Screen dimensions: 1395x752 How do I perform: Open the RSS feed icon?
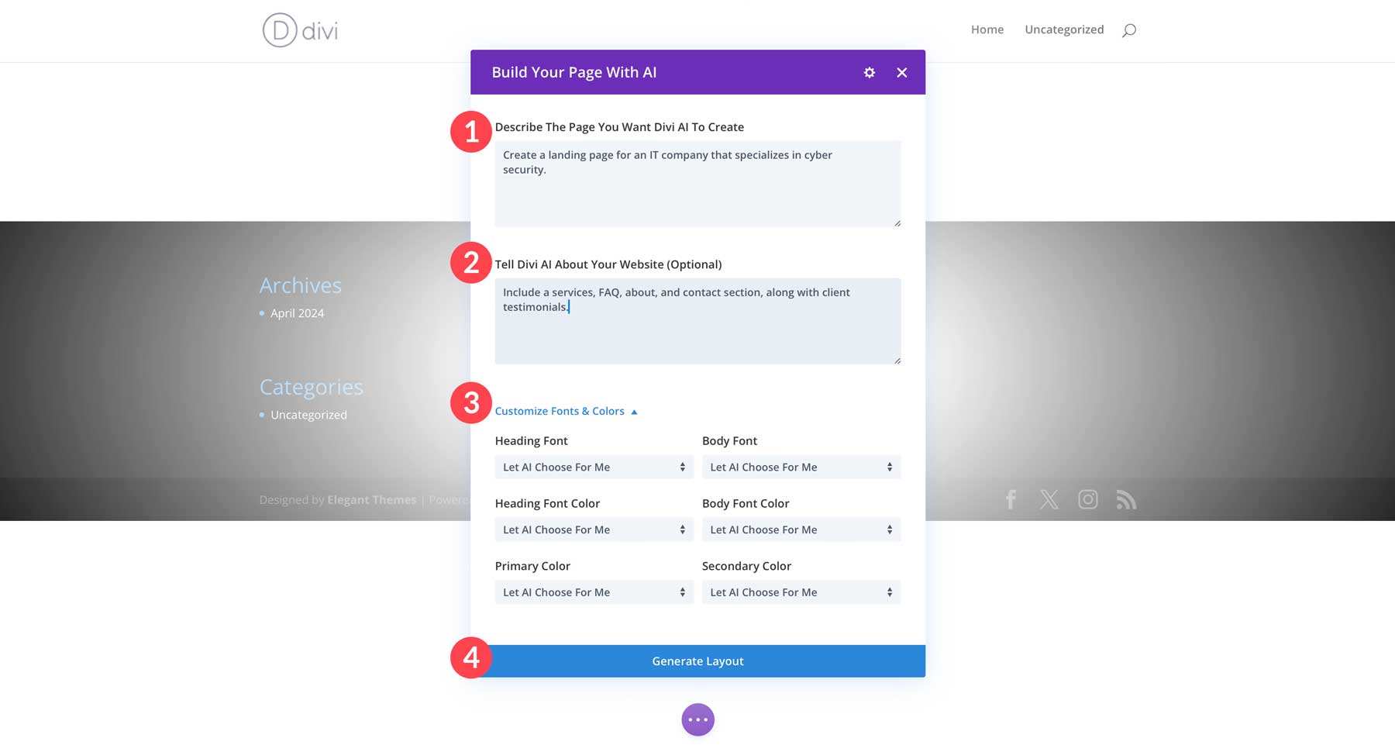pos(1127,500)
